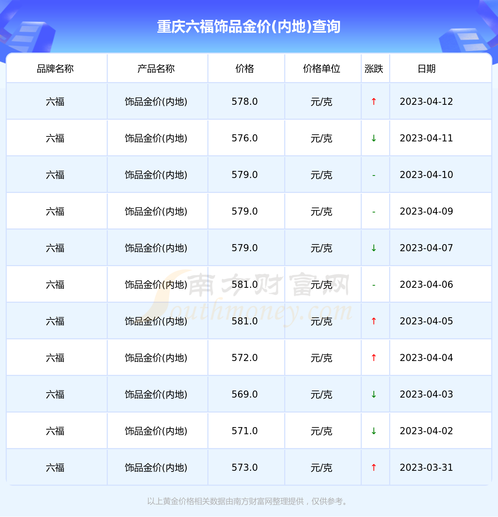The height and width of the screenshot is (517, 498).
Task: Click date 2023-04-07
Action: tap(427, 248)
